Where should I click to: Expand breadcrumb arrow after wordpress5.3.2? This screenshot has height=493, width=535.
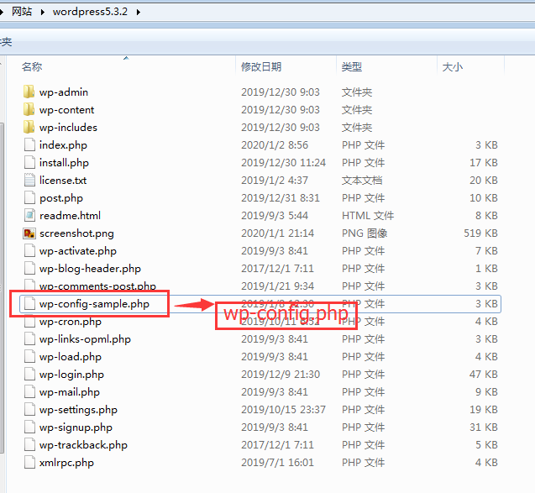139,13
